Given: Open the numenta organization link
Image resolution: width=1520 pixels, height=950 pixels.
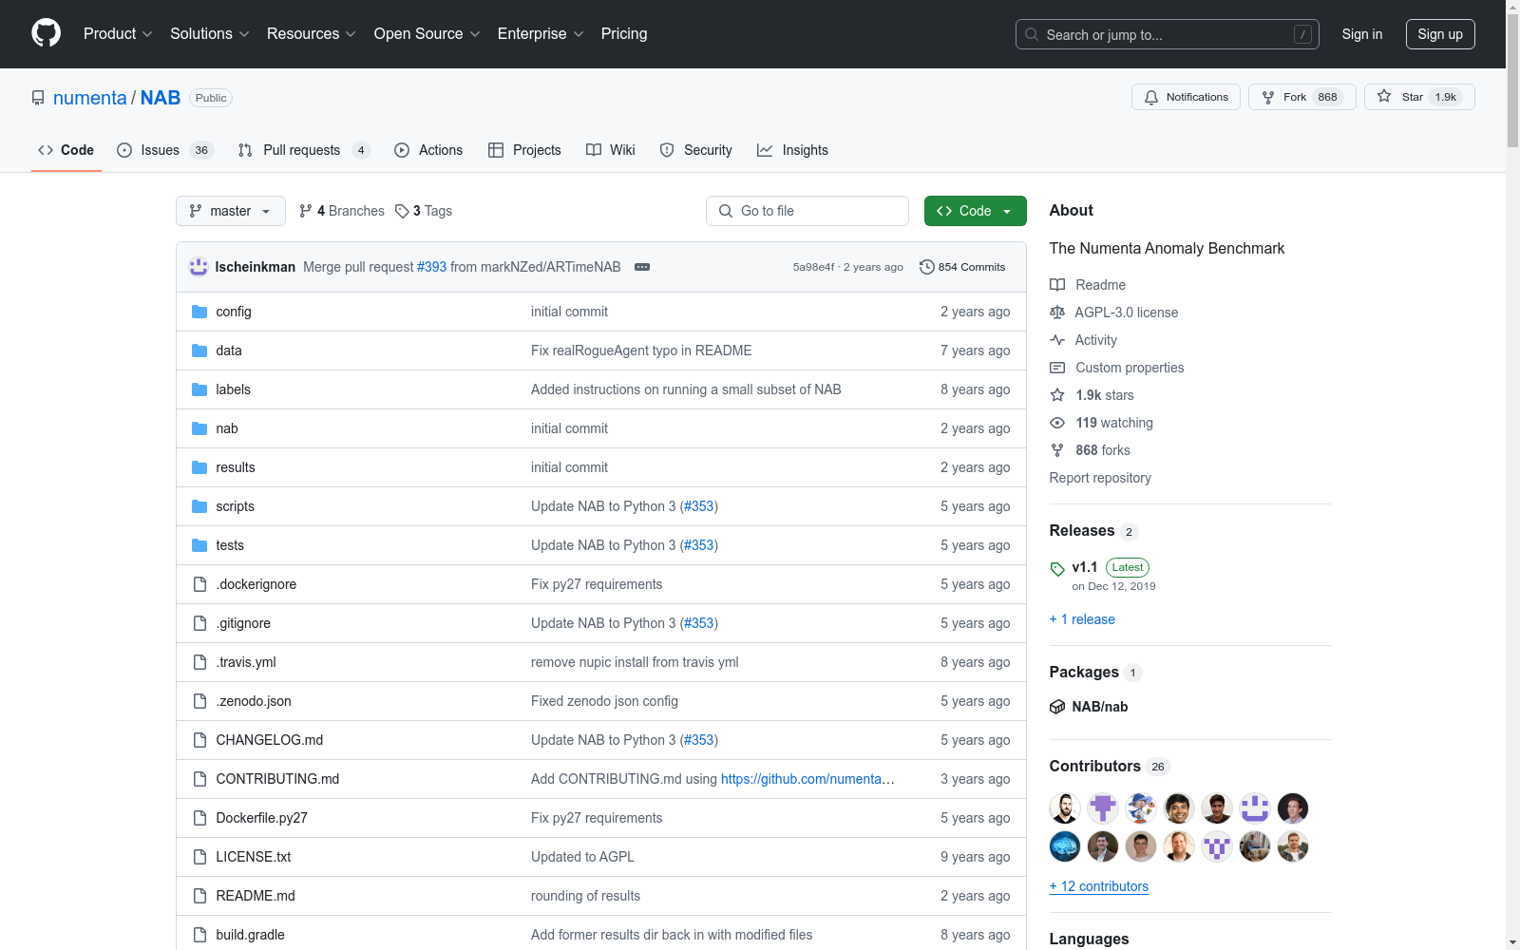Looking at the screenshot, I should [90, 98].
